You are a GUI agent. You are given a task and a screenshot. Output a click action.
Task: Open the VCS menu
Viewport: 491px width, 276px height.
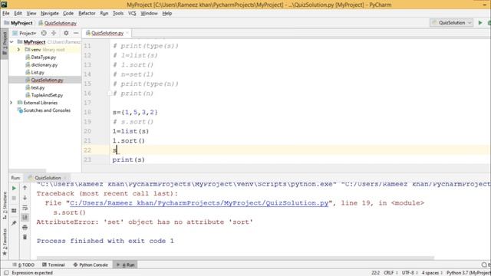(132, 13)
